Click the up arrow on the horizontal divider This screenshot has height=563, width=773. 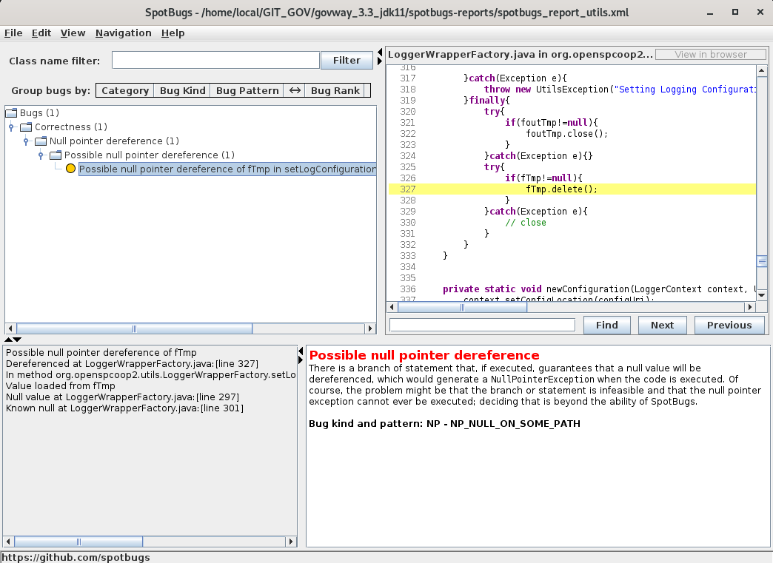(8, 340)
